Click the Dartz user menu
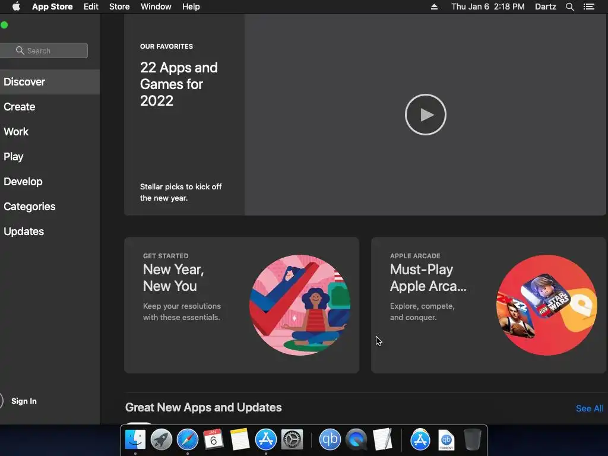Screen dimensions: 608x456 (x=545, y=7)
